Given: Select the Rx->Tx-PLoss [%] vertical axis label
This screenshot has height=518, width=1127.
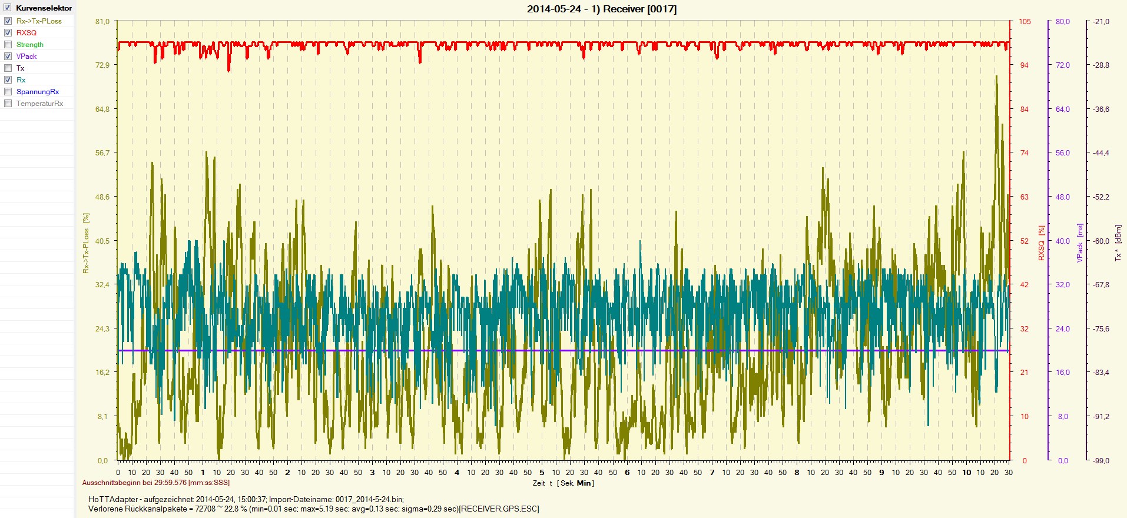Looking at the screenshot, I should click(x=86, y=243).
